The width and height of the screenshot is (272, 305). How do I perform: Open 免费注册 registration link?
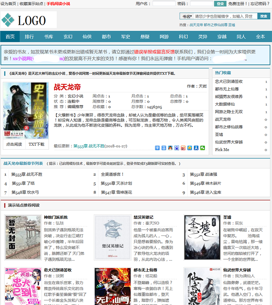pyautogui.click(x=238, y=4)
